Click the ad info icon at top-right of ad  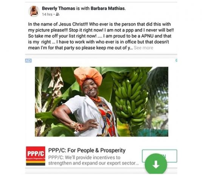(176, 60)
